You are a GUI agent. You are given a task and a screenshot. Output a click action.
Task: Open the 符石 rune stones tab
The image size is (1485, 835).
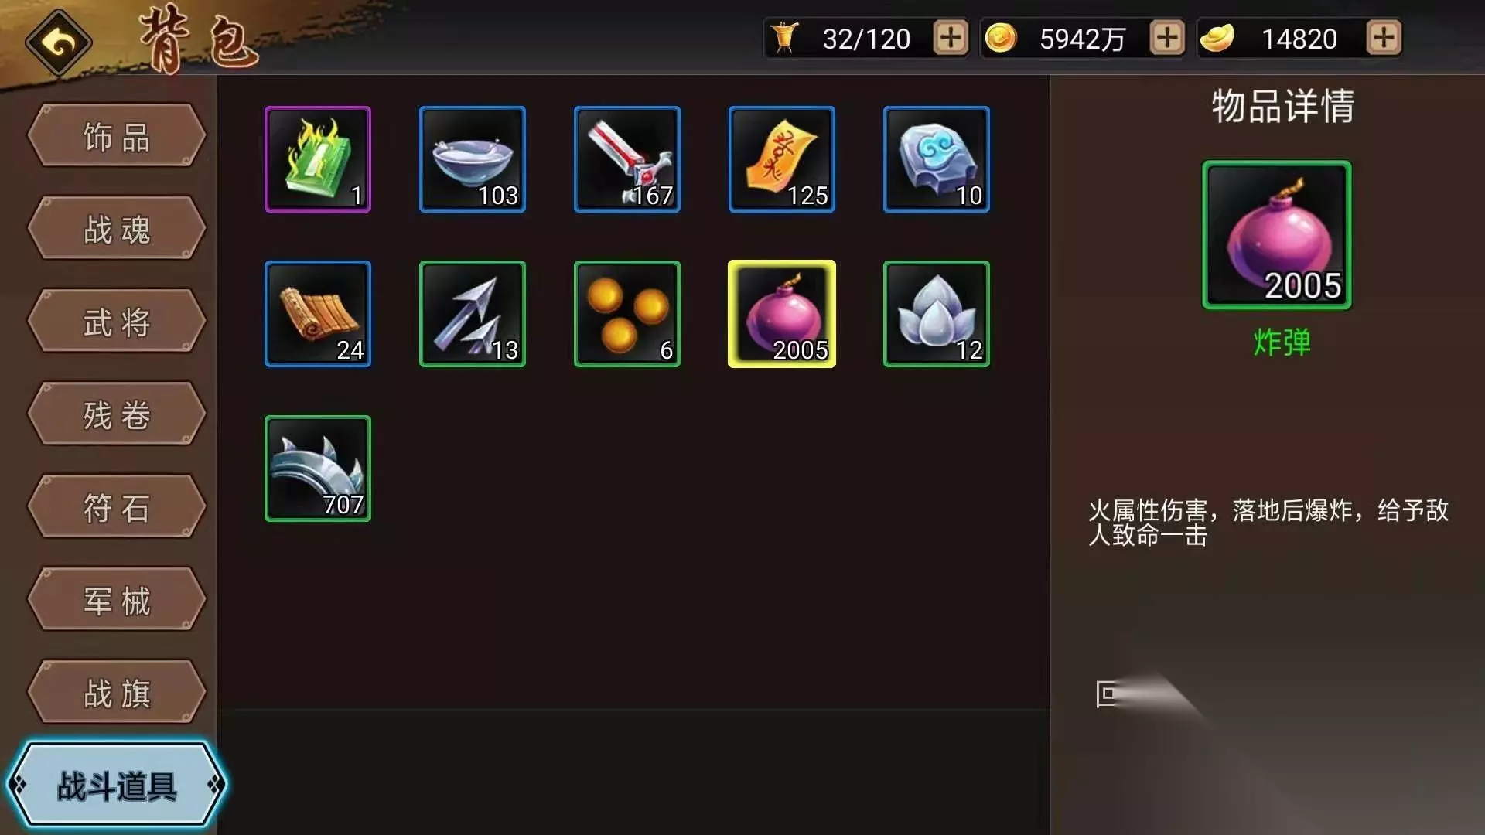pos(117,507)
